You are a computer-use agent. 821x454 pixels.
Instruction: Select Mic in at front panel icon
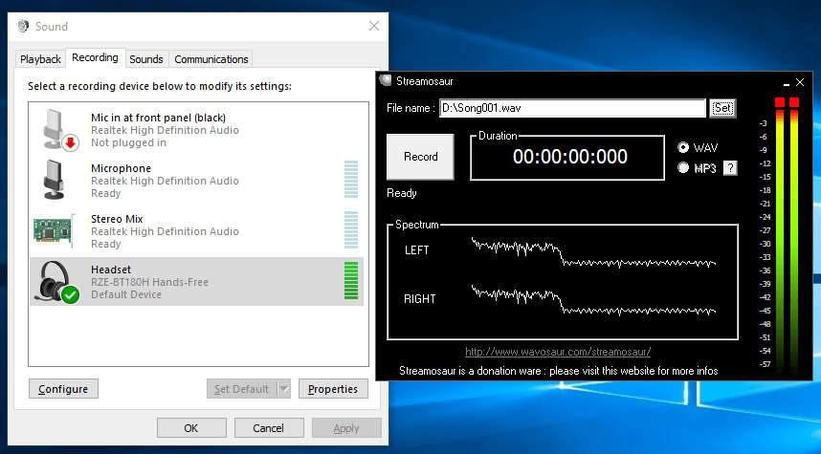(56, 129)
